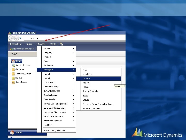Open the navigation history dropdown arrow
186x140 pixels.
click(x=20, y=38)
